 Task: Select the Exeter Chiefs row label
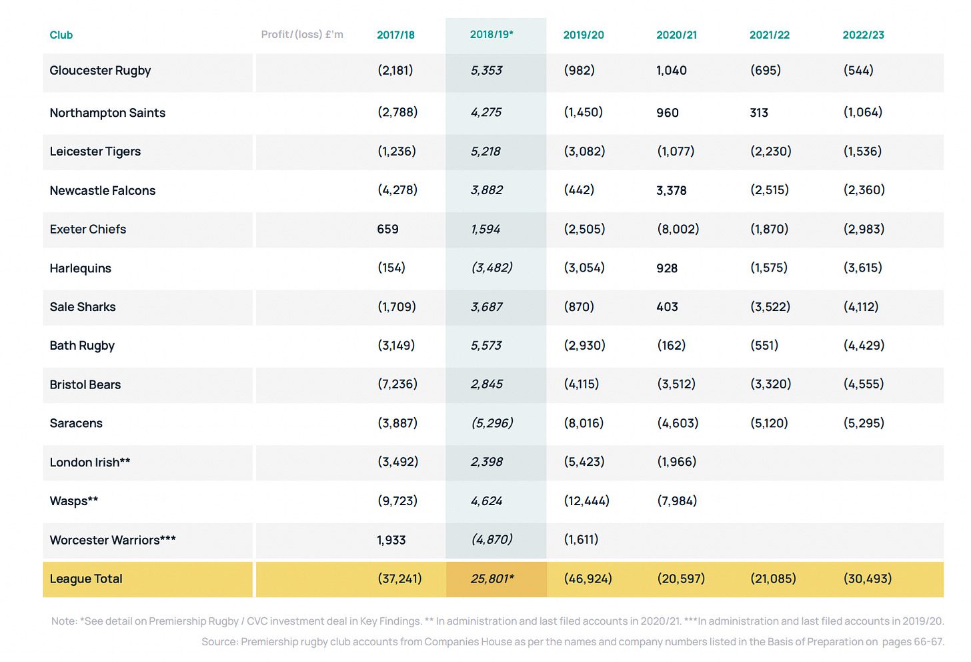point(88,230)
